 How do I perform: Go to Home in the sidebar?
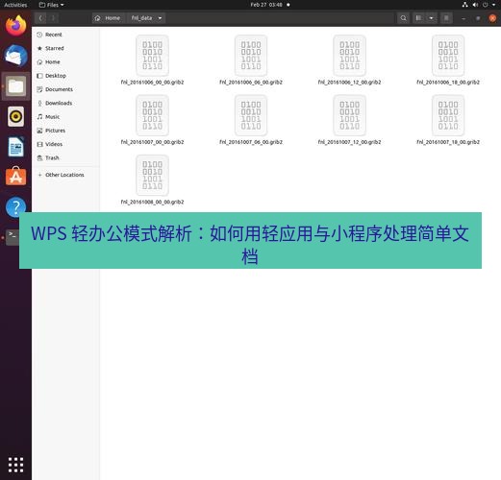coord(65,62)
